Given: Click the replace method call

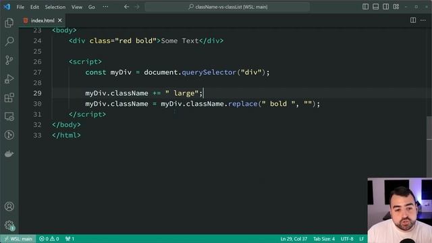Looking at the screenshot, I should pos(243,103).
